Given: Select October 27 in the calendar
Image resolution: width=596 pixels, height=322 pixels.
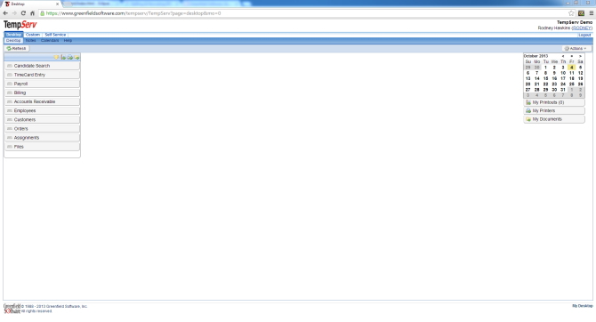Looking at the screenshot, I should click(528, 90).
